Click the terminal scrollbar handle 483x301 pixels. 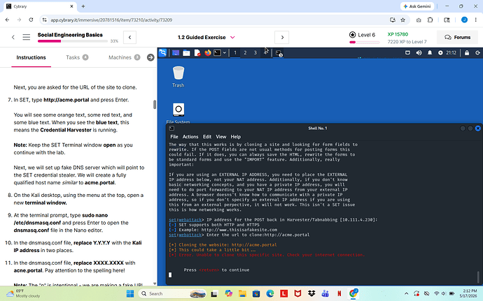478,277
